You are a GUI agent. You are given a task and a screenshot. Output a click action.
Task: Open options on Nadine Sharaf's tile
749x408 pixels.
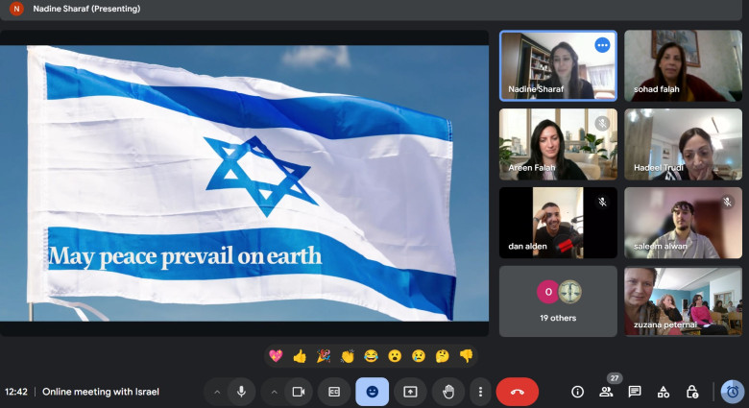pos(602,45)
